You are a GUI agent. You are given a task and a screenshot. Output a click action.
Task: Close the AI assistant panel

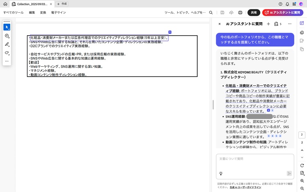219,24
